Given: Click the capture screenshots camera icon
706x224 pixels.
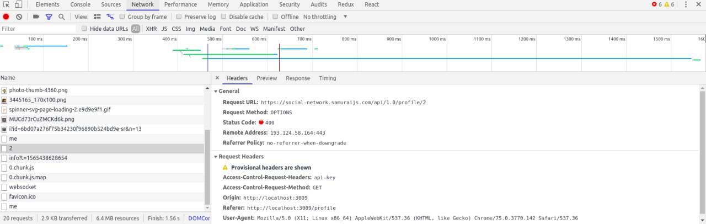Looking at the screenshot, I should [36, 17].
